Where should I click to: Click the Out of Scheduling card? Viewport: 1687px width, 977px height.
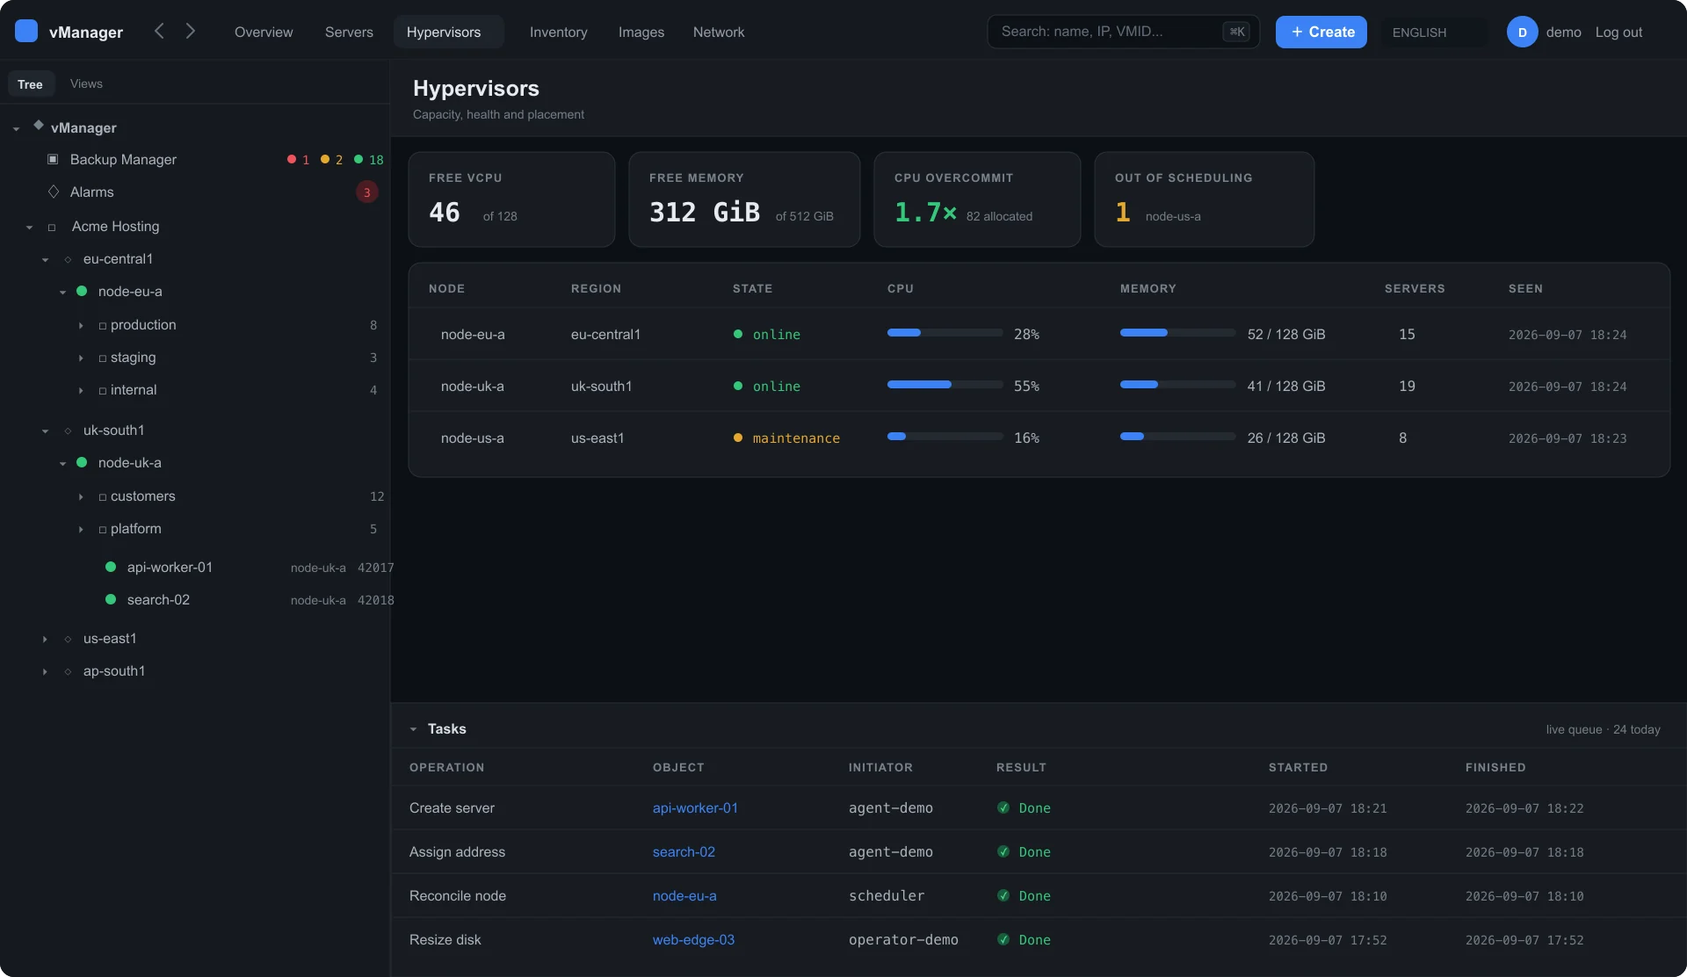click(1204, 199)
